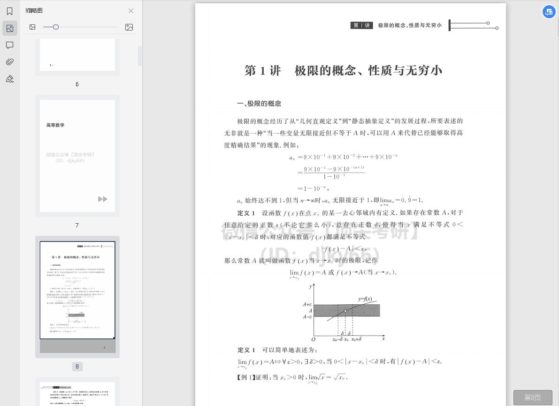Adjust the thumbnail size slider handle
The height and width of the screenshot is (406, 559).
[x=55, y=27]
